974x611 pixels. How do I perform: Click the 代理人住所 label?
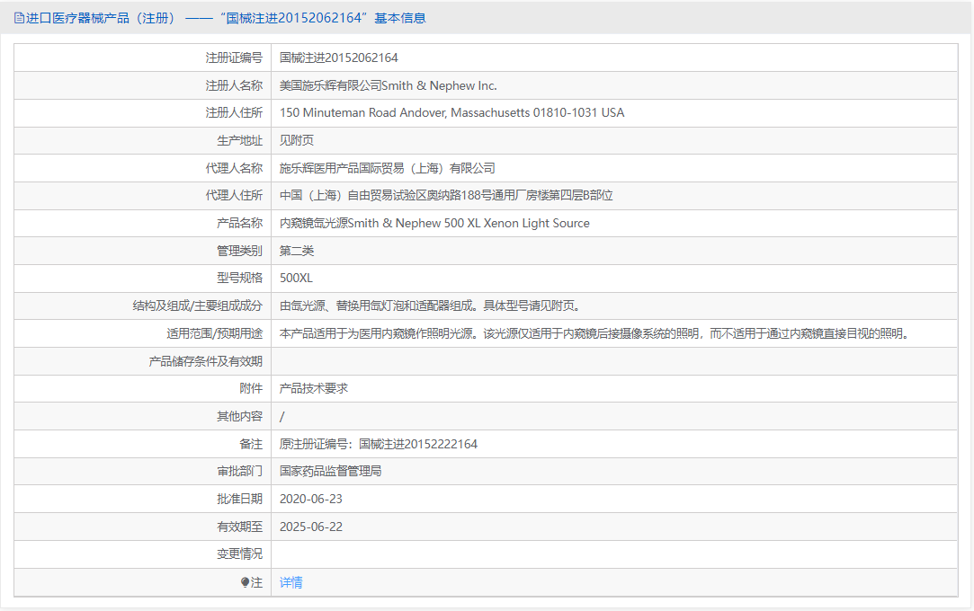tap(234, 195)
